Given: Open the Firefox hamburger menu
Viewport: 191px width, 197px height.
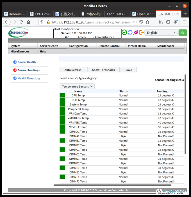Looking at the screenshot, I should [184, 22].
